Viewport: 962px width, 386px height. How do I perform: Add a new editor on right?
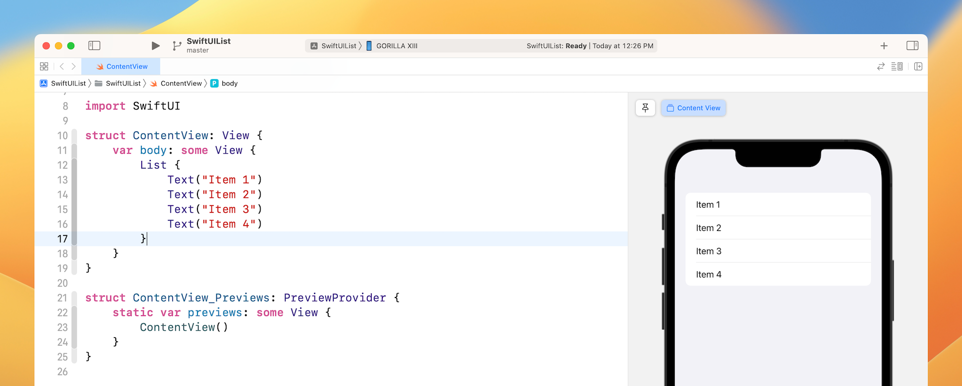918,66
